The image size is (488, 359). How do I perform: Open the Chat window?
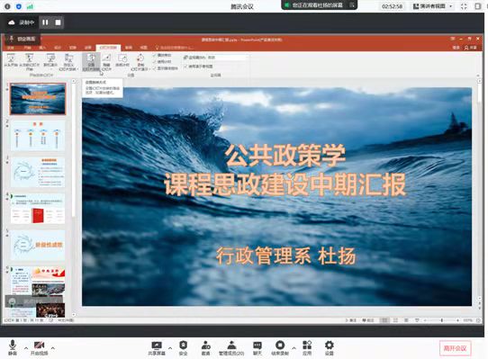click(x=258, y=348)
